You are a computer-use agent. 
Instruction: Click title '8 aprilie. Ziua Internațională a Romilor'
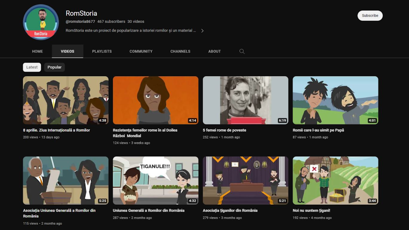pos(56,130)
